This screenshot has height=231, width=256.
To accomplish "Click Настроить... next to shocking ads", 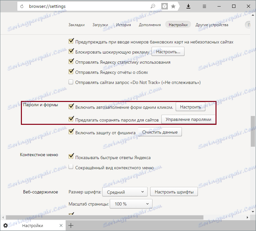I will pos(168,52).
